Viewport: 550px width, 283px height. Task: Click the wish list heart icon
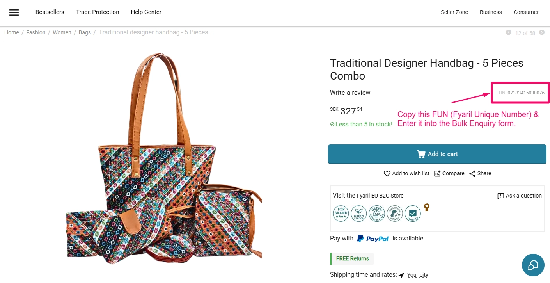387,174
